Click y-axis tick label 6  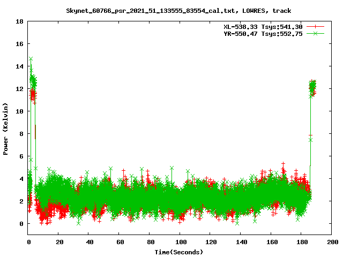click(x=21, y=156)
